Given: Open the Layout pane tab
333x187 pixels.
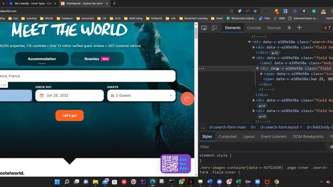Looking at the screenshot, I should [249, 137].
